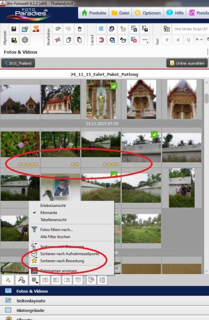Open the font color A dropdown
The height and width of the screenshot is (320, 209).
coord(199,40)
